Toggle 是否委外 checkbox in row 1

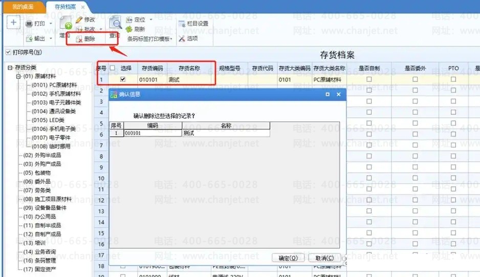click(415, 79)
